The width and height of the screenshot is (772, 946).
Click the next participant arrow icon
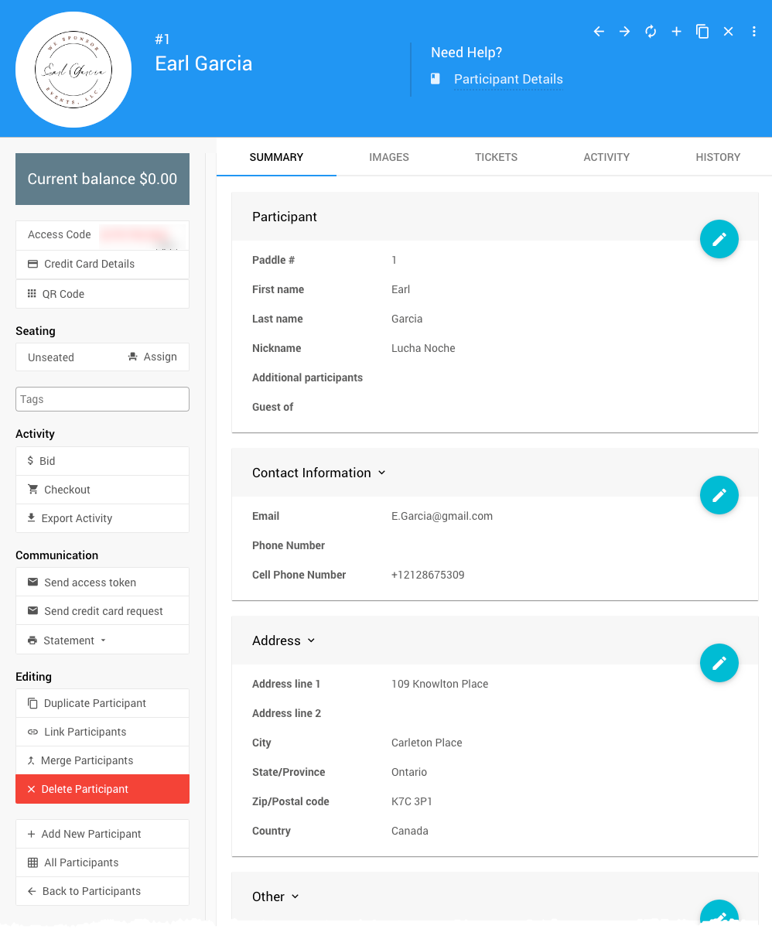point(624,32)
